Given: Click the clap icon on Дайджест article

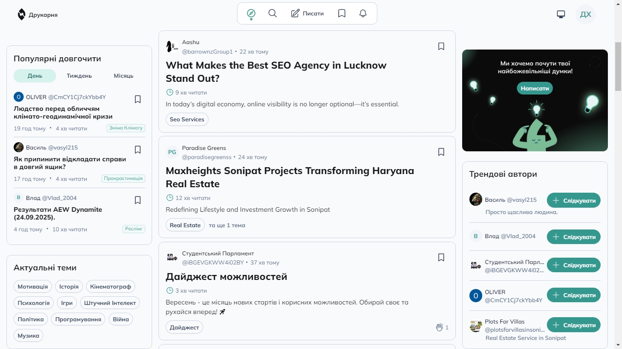Looking at the screenshot, I should pos(439,327).
